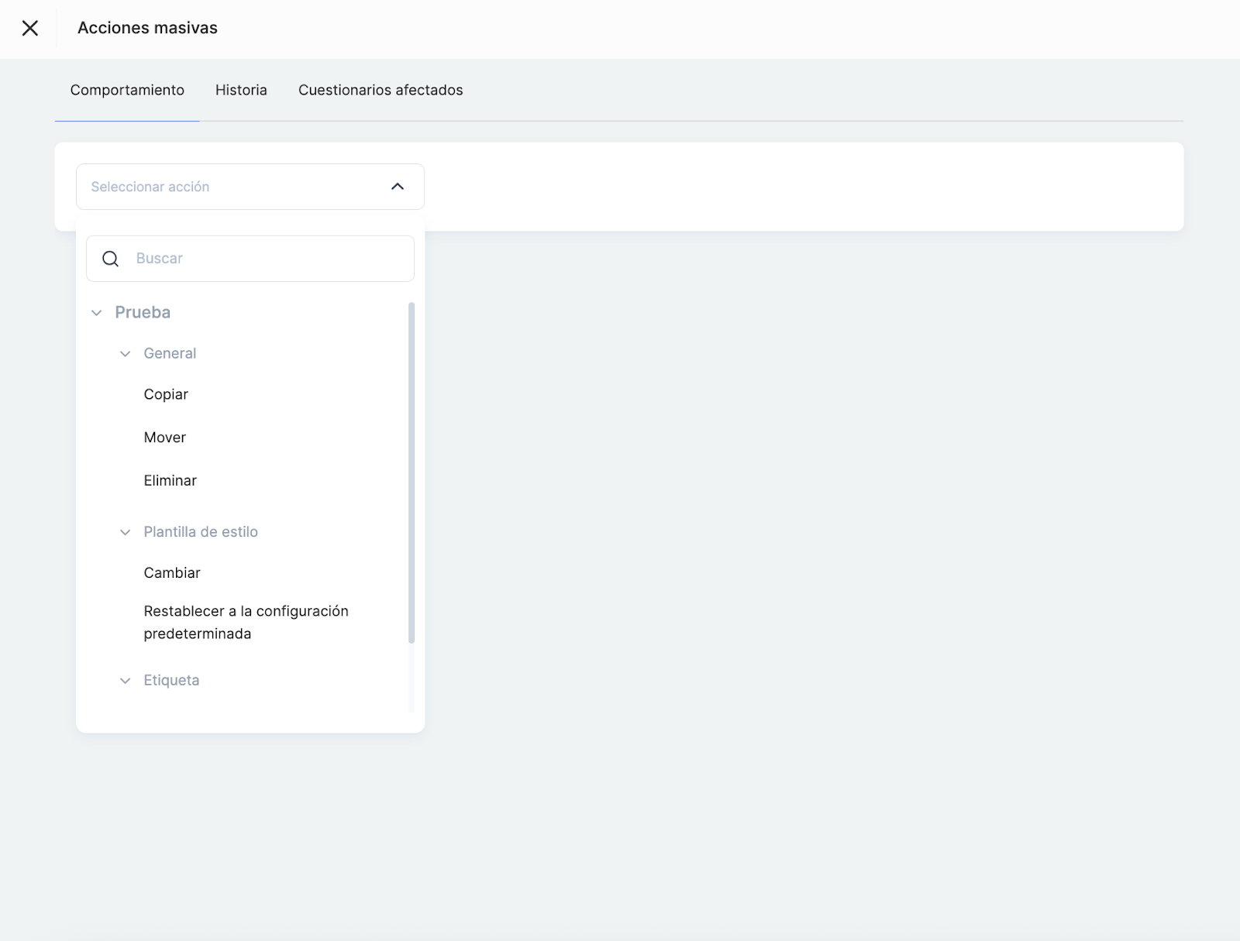Choose the Copiar action
Screen dimensions: 1240x941
[x=166, y=394]
